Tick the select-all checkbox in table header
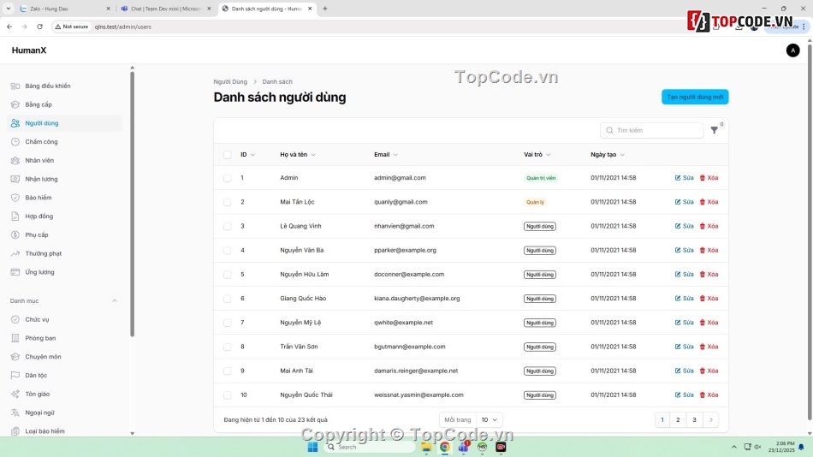813x457 pixels. click(227, 155)
